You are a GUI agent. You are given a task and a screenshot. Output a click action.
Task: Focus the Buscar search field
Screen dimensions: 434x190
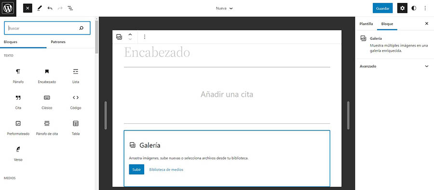click(x=47, y=28)
